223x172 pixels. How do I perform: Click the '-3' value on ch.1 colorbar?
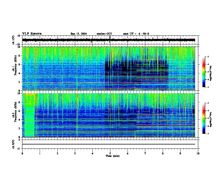coord(208,56)
